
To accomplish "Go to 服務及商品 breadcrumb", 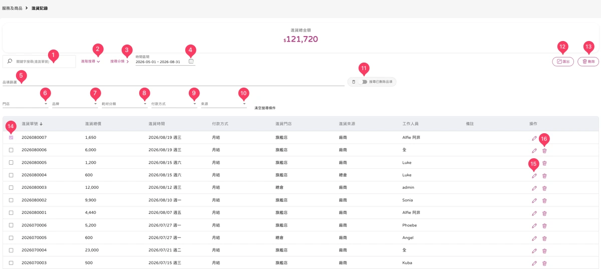I will [x=12, y=9].
